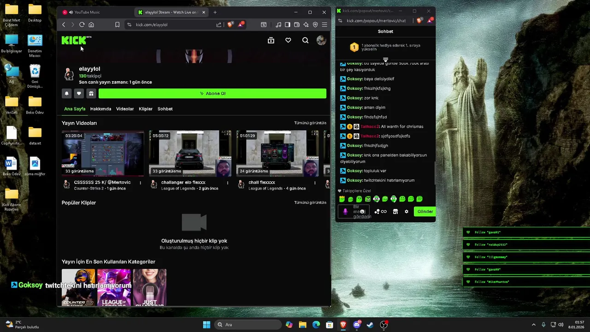Open the challanger elo flexxx video thumbnail
590x332 pixels.
point(190,153)
